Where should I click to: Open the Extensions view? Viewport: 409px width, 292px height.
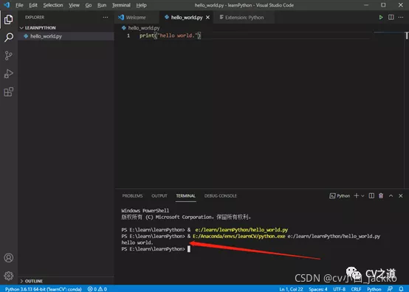pos(9,91)
